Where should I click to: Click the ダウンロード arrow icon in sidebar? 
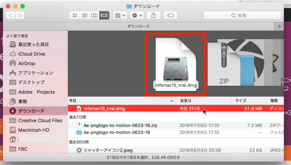tap(13, 111)
